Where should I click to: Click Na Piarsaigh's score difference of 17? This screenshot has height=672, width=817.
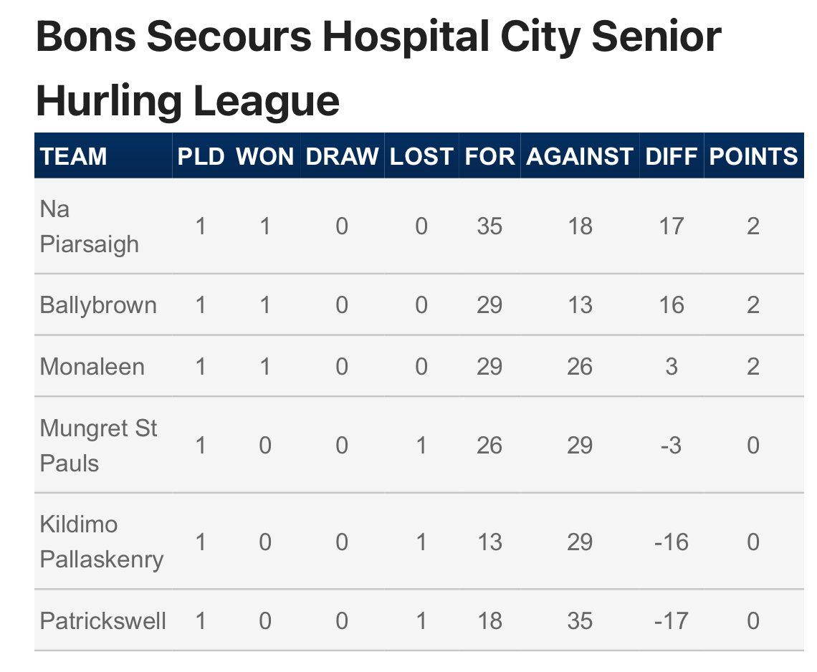[671, 226]
